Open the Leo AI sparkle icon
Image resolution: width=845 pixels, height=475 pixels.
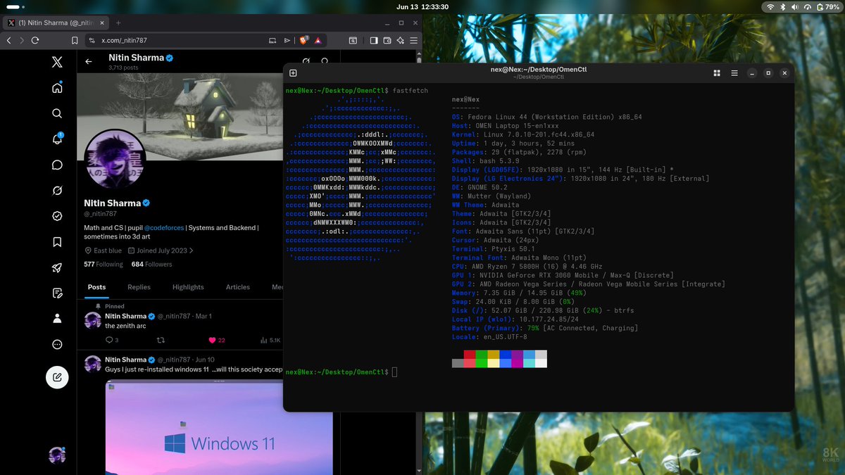[400, 41]
